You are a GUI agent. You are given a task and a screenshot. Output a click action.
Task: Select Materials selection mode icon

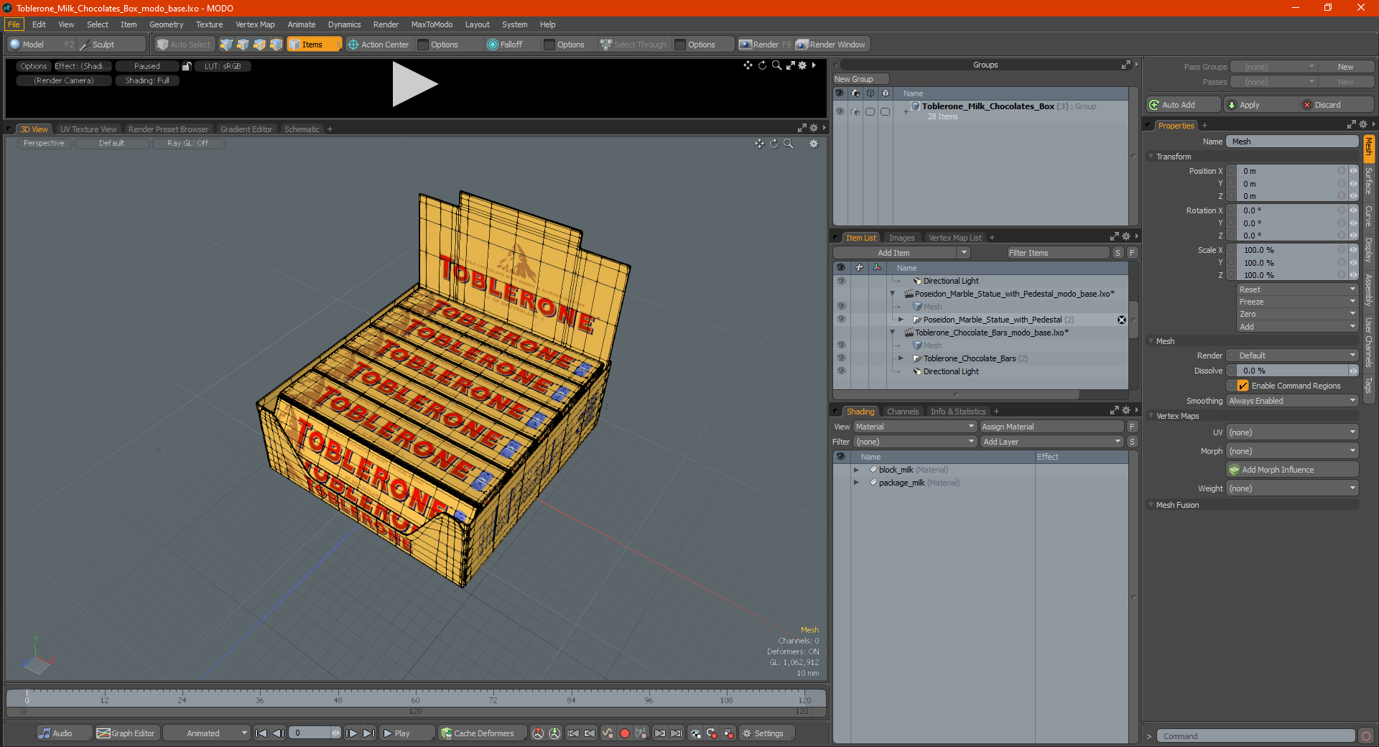tap(276, 45)
